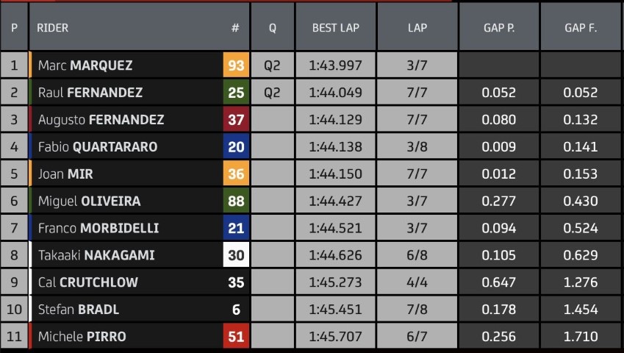The image size is (624, 353).
Task: Click Joan Mir's orange number 36 badge
Action: click(x=236, y=174)
